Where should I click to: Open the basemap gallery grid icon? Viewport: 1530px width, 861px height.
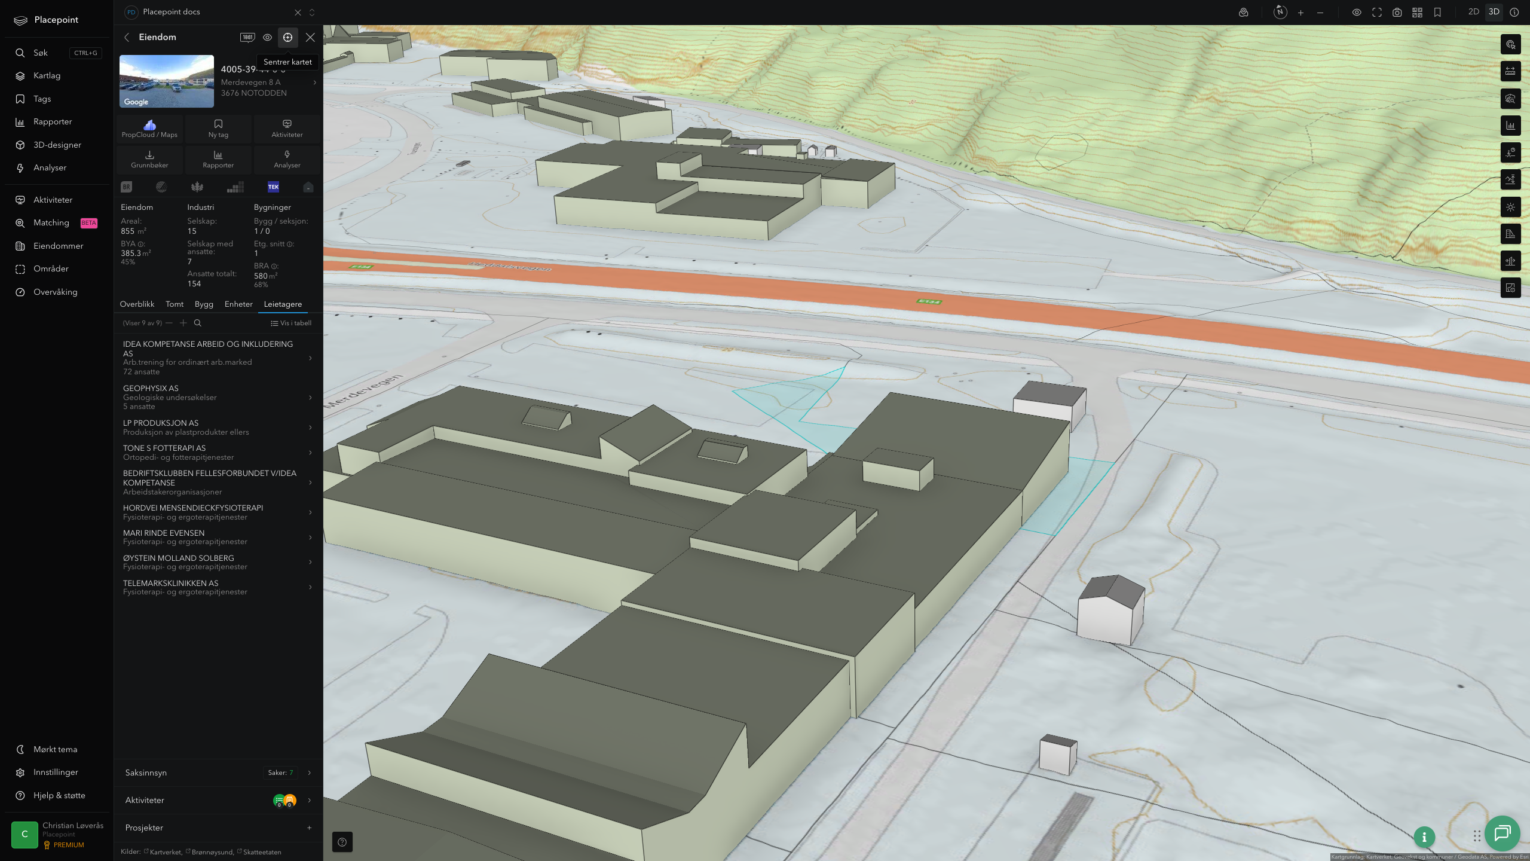[1417, 13]
